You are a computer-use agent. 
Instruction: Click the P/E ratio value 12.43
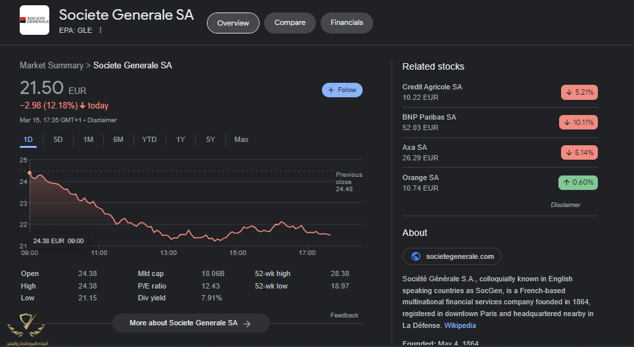click(x=210, y=286)
